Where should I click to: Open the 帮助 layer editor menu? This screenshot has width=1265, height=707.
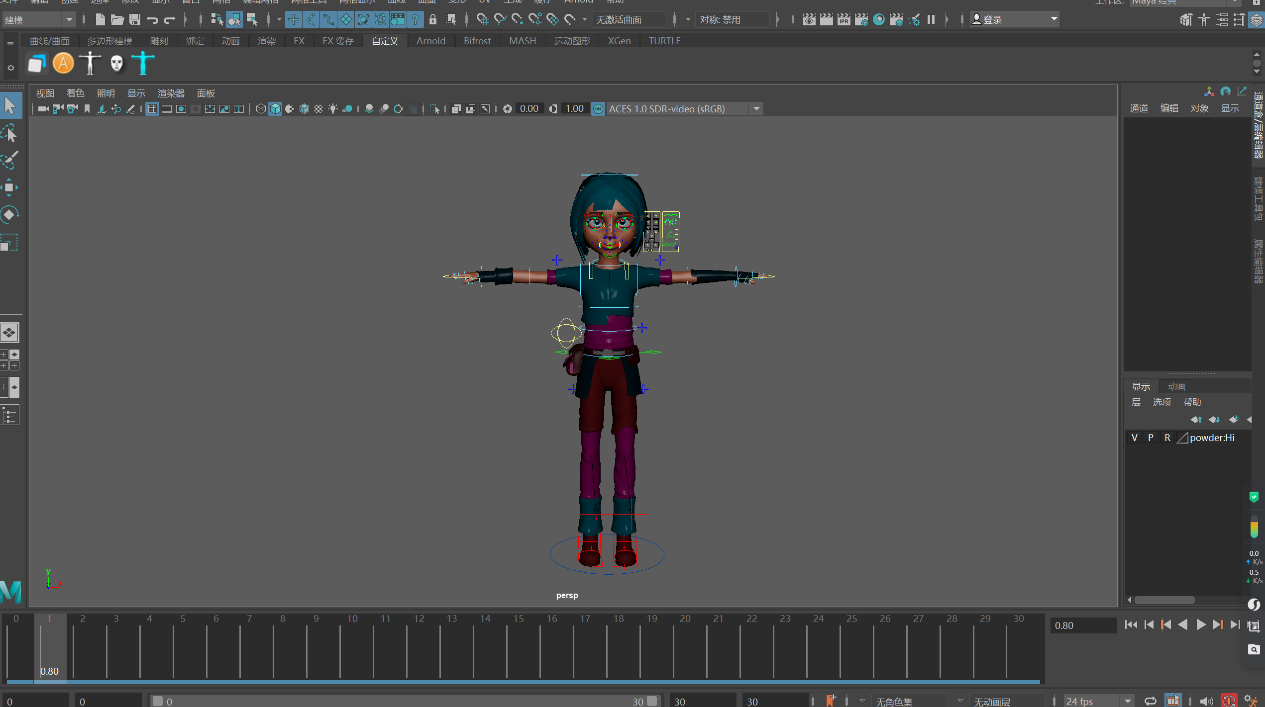coord(1192,402)
